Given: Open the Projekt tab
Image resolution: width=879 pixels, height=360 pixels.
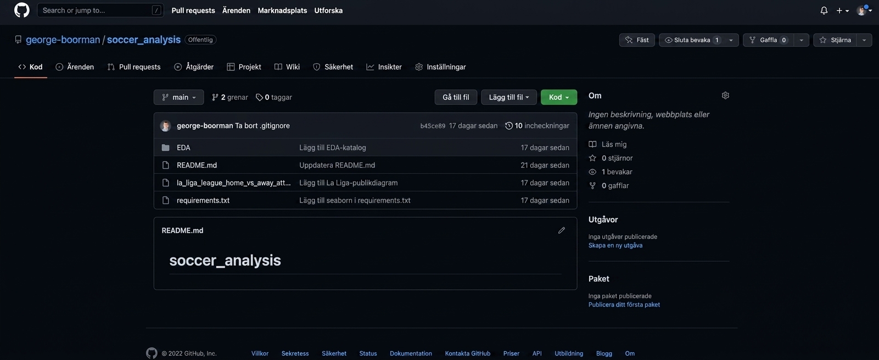Looking at the screenshot, I should 244,67.
